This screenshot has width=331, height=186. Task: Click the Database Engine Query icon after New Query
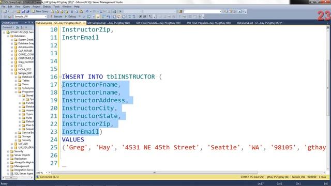coord(52,11)
